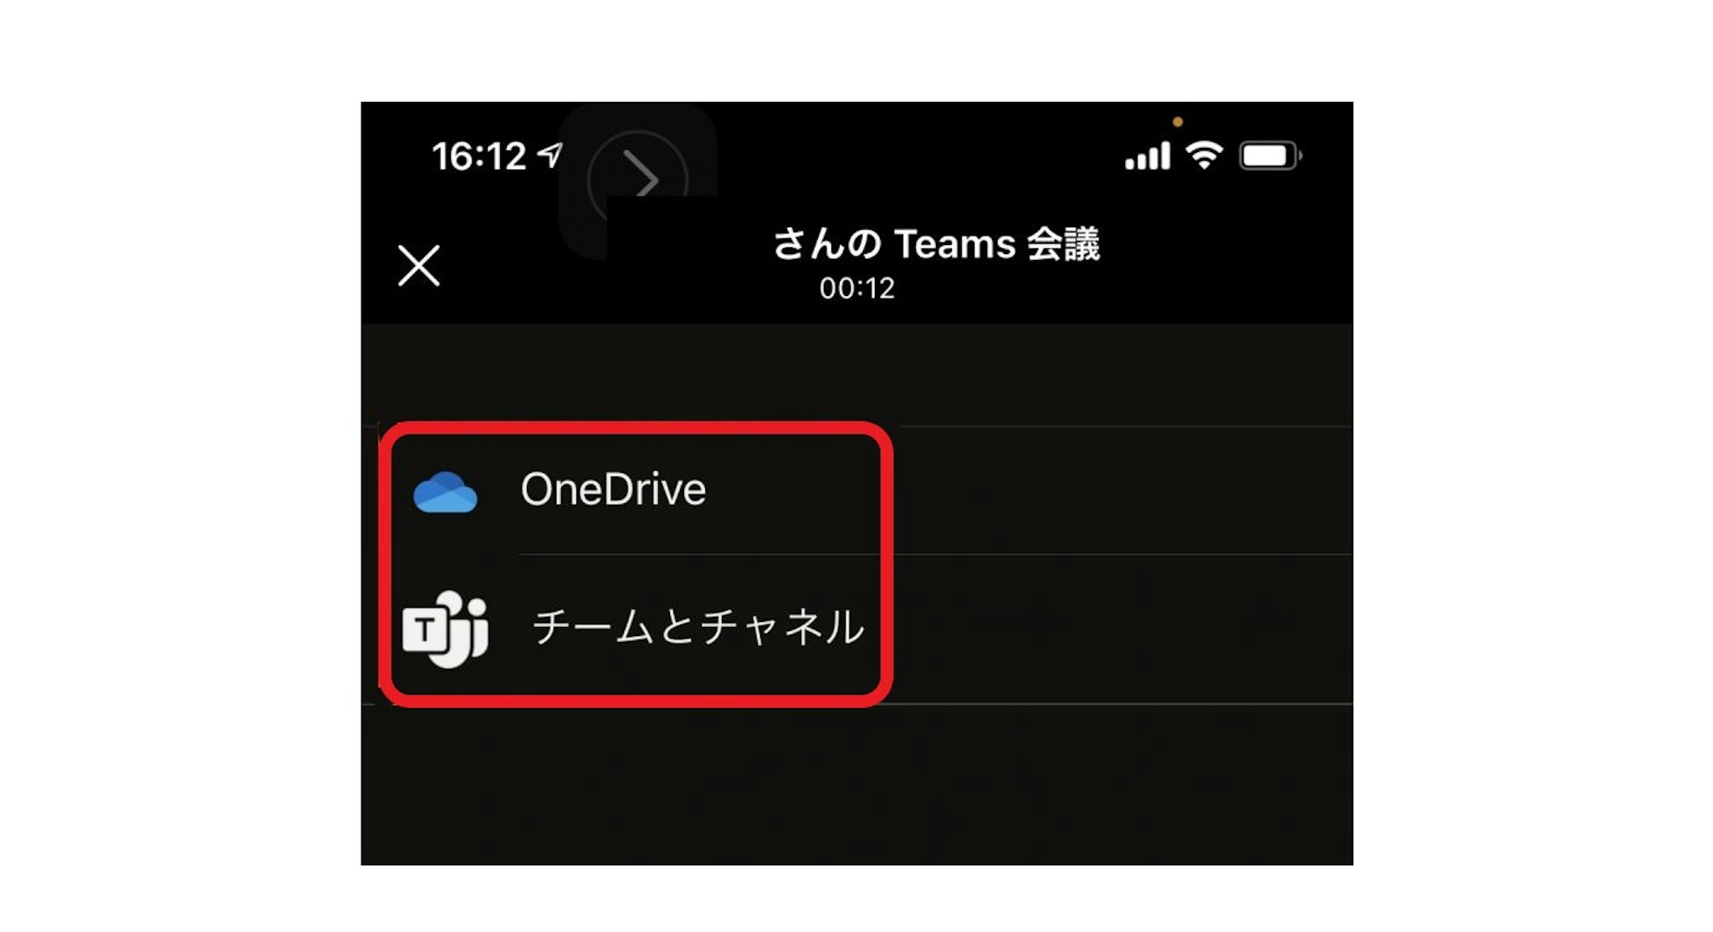The width and height of the screenshot is (1713, 932).
Task: Tap the 00:12 call duration timer
Action: pyautogui.click(x=856, y=288)
